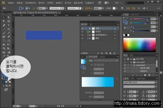Select the Blob Brush tool
This screenshot has height=108, width=163.
tap(4, 36)
